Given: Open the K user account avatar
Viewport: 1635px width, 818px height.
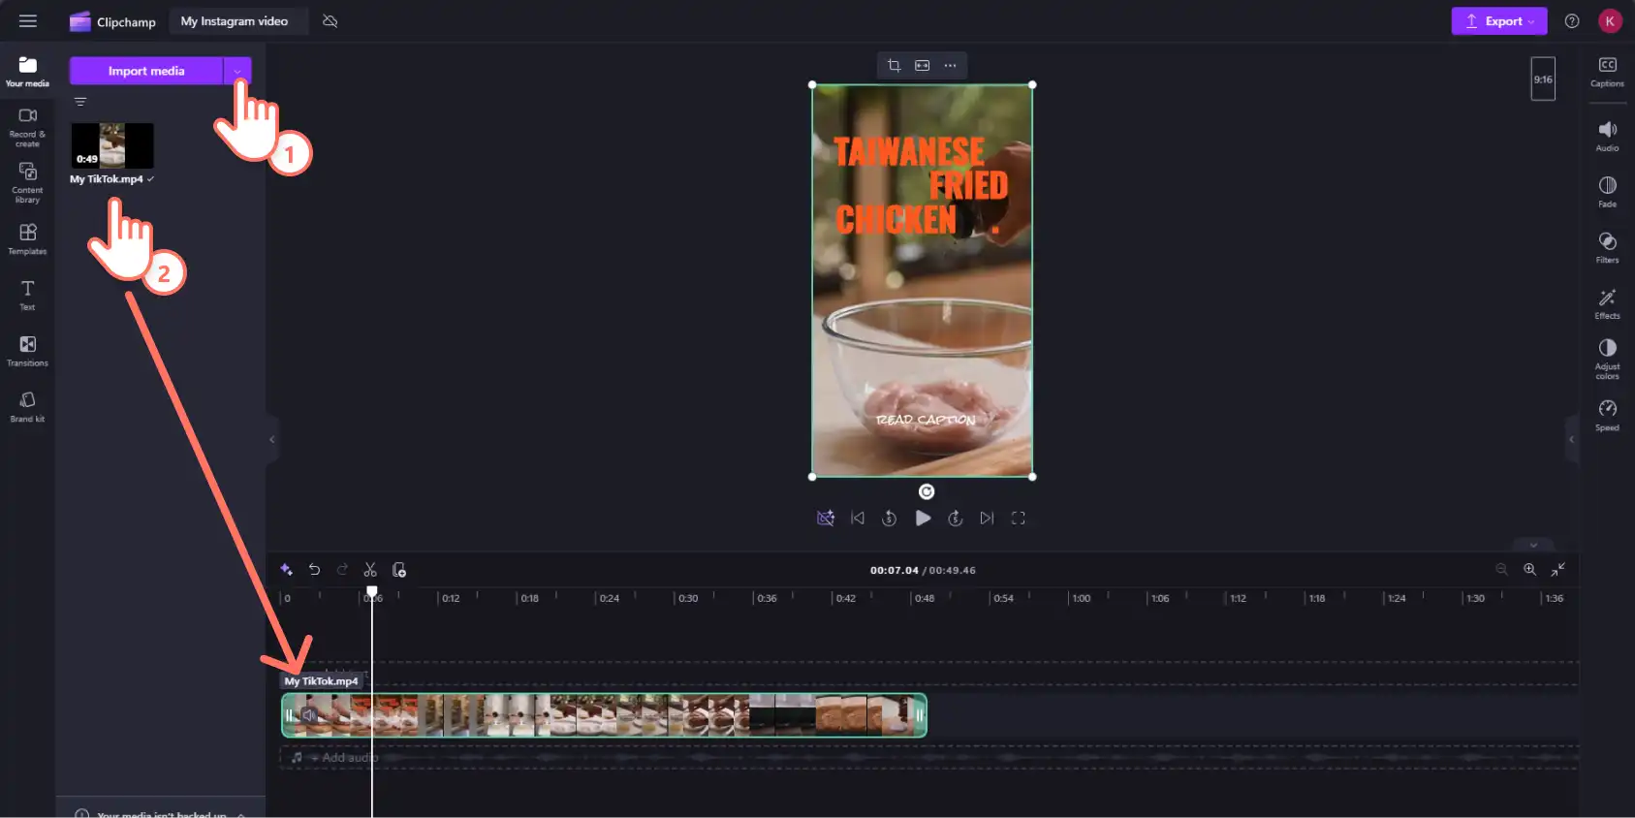Looking at the screenshot, I should pyautogui.click(x=1610, y=21).
